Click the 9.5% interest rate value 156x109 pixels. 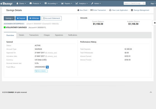[x=36, y=63]
